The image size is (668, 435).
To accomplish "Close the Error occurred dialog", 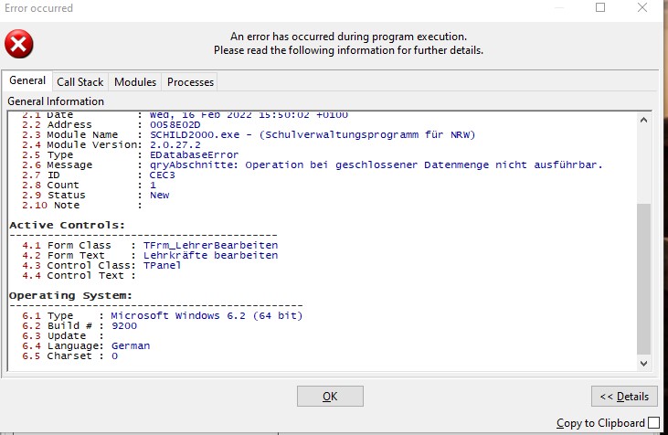I will click(642, 7).
